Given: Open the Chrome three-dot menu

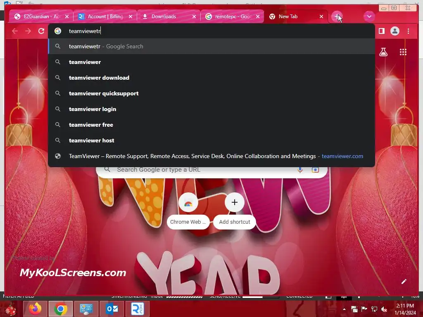Looking at the screenshot, I should coord(409,31).
